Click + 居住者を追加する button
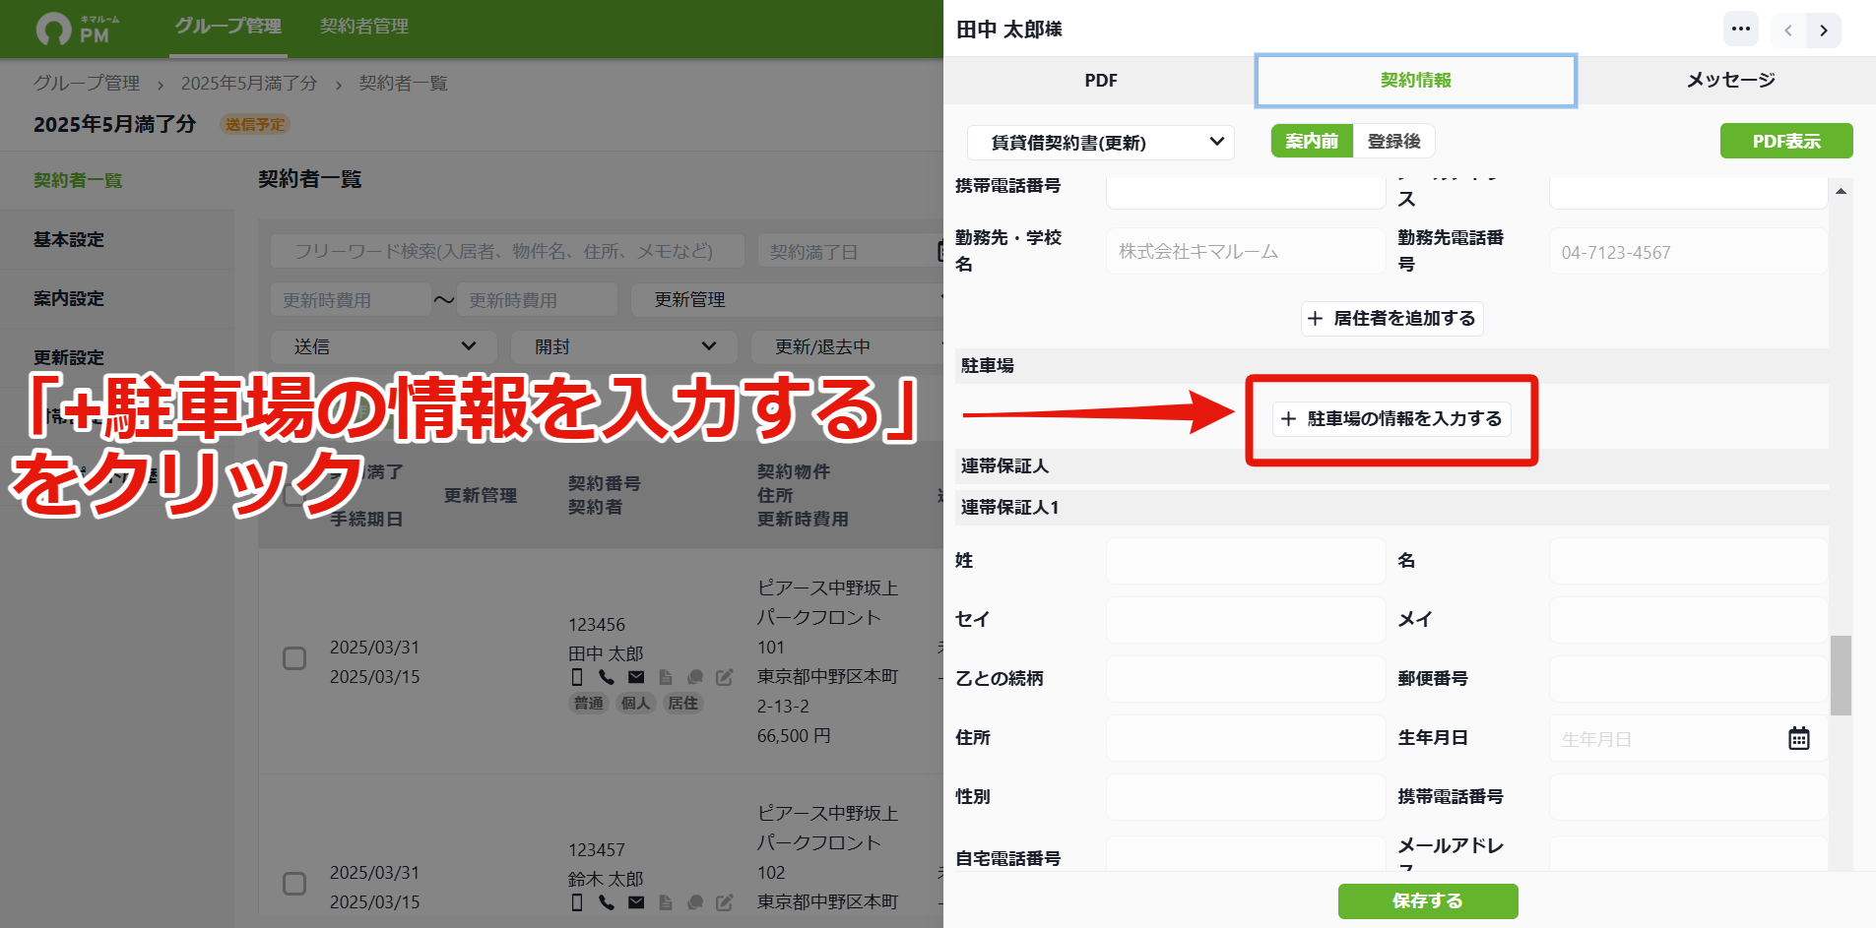The width and height of the screenshot is (1876, 928). click(1391, 318)
